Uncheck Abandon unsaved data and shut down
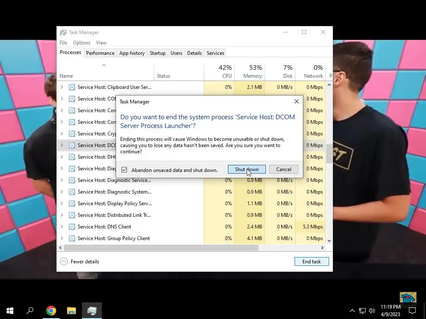 (124, 170)
